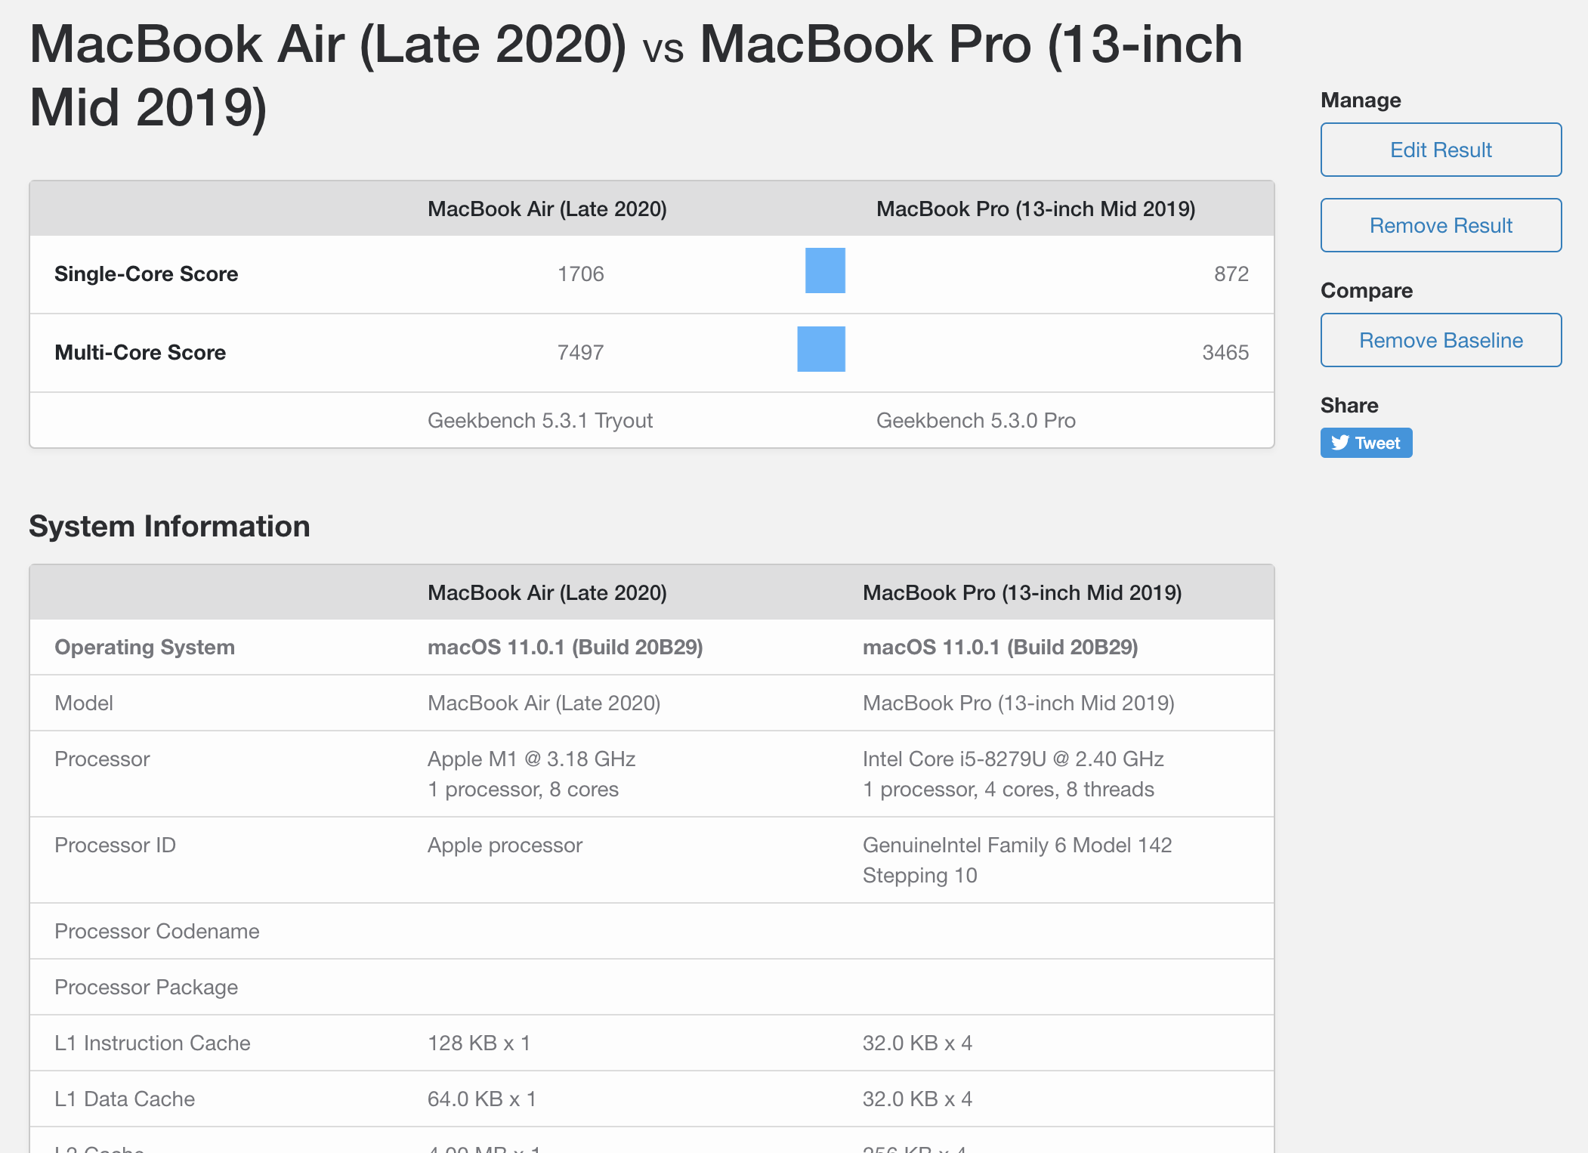1588x1153 pixels.
Task: Click L1 Data Cache value 32.0 KB x 4
Action: (917, 1099)
